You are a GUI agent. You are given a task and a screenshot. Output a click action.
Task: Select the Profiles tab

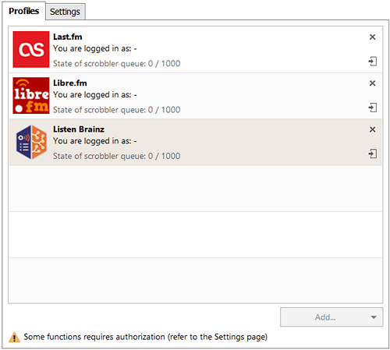pyautogui.click(x=24, y=11)
